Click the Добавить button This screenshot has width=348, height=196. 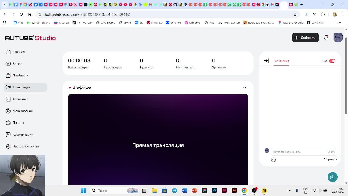[305, 38]
